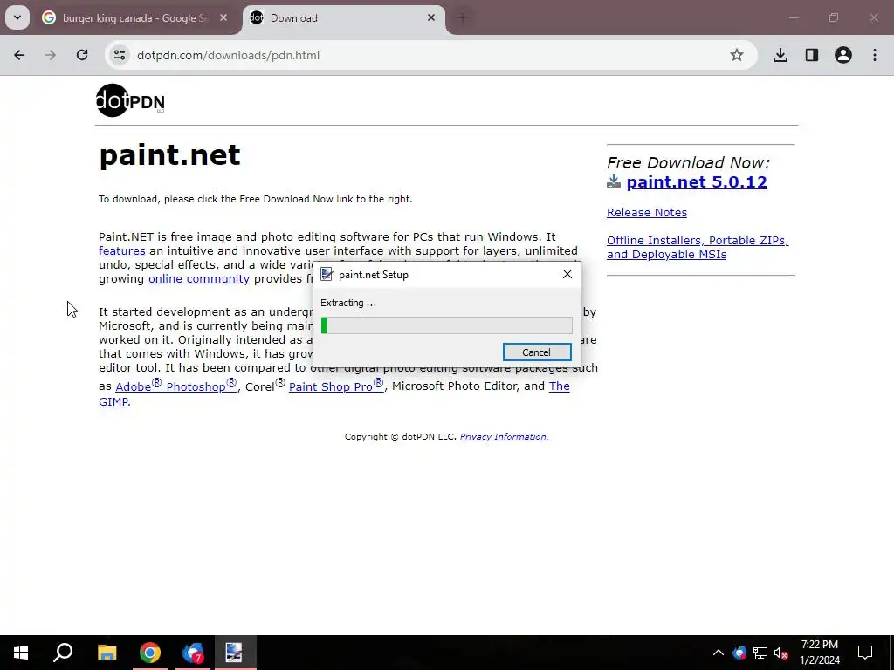Click the paint.net 5.0.12 download link
Viewport: 894px width, 670px height.
(697, 181)
